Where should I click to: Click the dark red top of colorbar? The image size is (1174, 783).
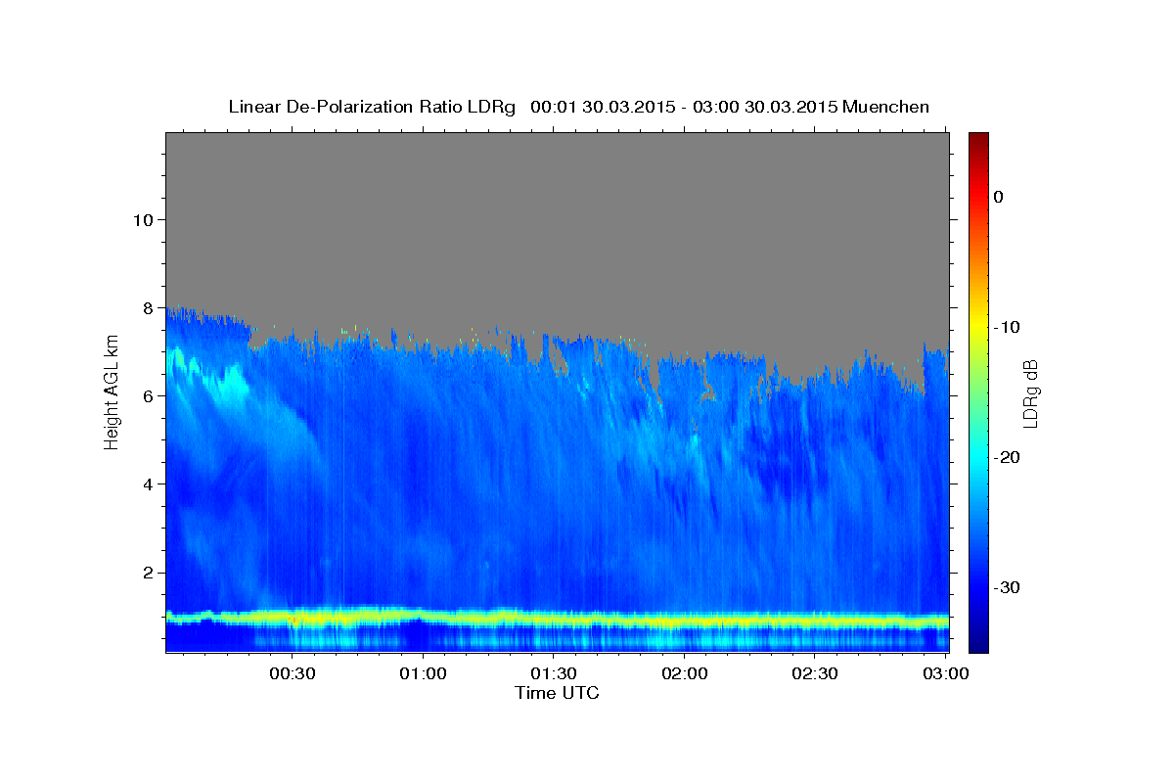pyautogui.click(x=978, y=139)
